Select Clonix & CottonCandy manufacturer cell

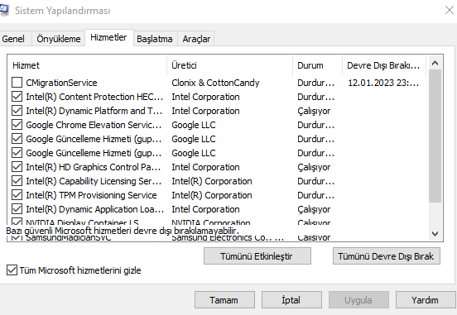[x=215, y=83]
